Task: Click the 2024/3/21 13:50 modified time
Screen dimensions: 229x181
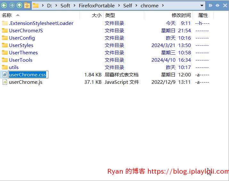Action: 171,45
